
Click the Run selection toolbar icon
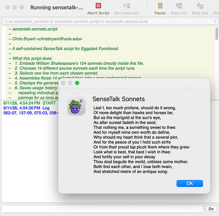(x=127, y=6)
